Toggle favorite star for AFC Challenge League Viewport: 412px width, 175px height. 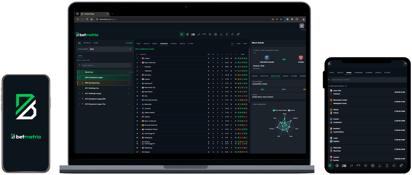click(x=79, y=93)
